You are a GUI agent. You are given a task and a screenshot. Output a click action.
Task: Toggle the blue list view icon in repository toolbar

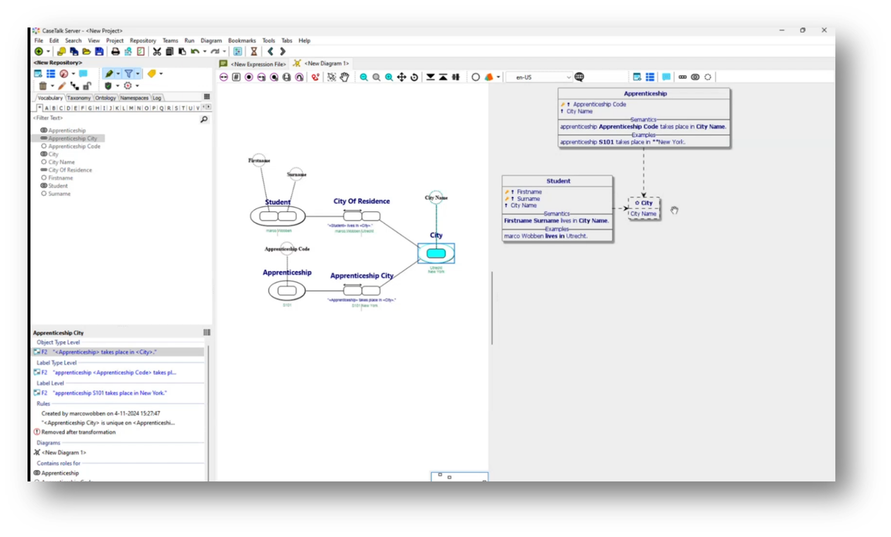pyautogui.click(x=51, y=74)
